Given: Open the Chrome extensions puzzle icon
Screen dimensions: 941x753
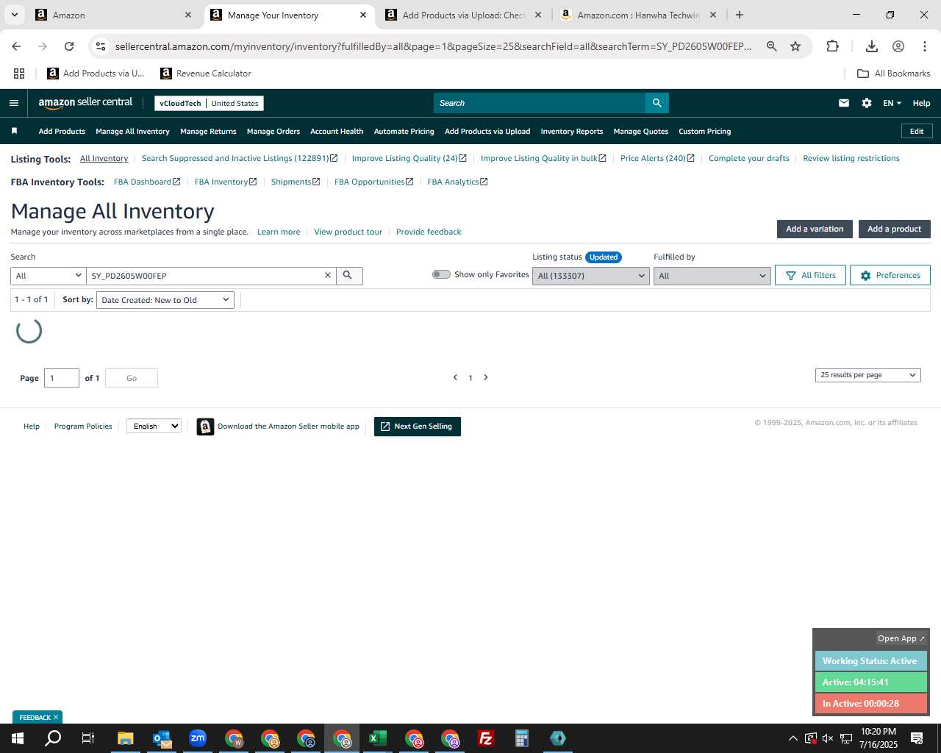Looking at the screenshot, I should [832, 46].
